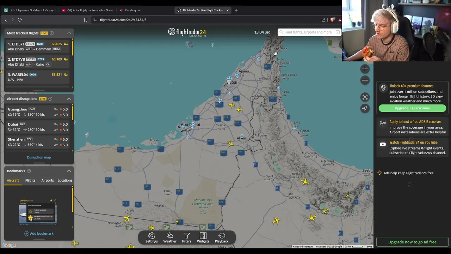Click the bookmark tutorial thumbnail

38,212
